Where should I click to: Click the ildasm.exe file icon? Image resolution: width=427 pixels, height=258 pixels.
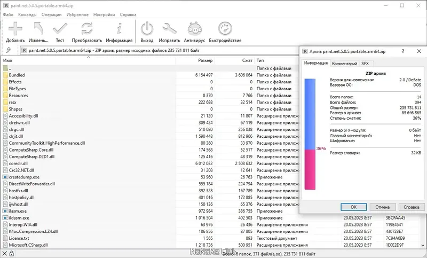[5, 218]
